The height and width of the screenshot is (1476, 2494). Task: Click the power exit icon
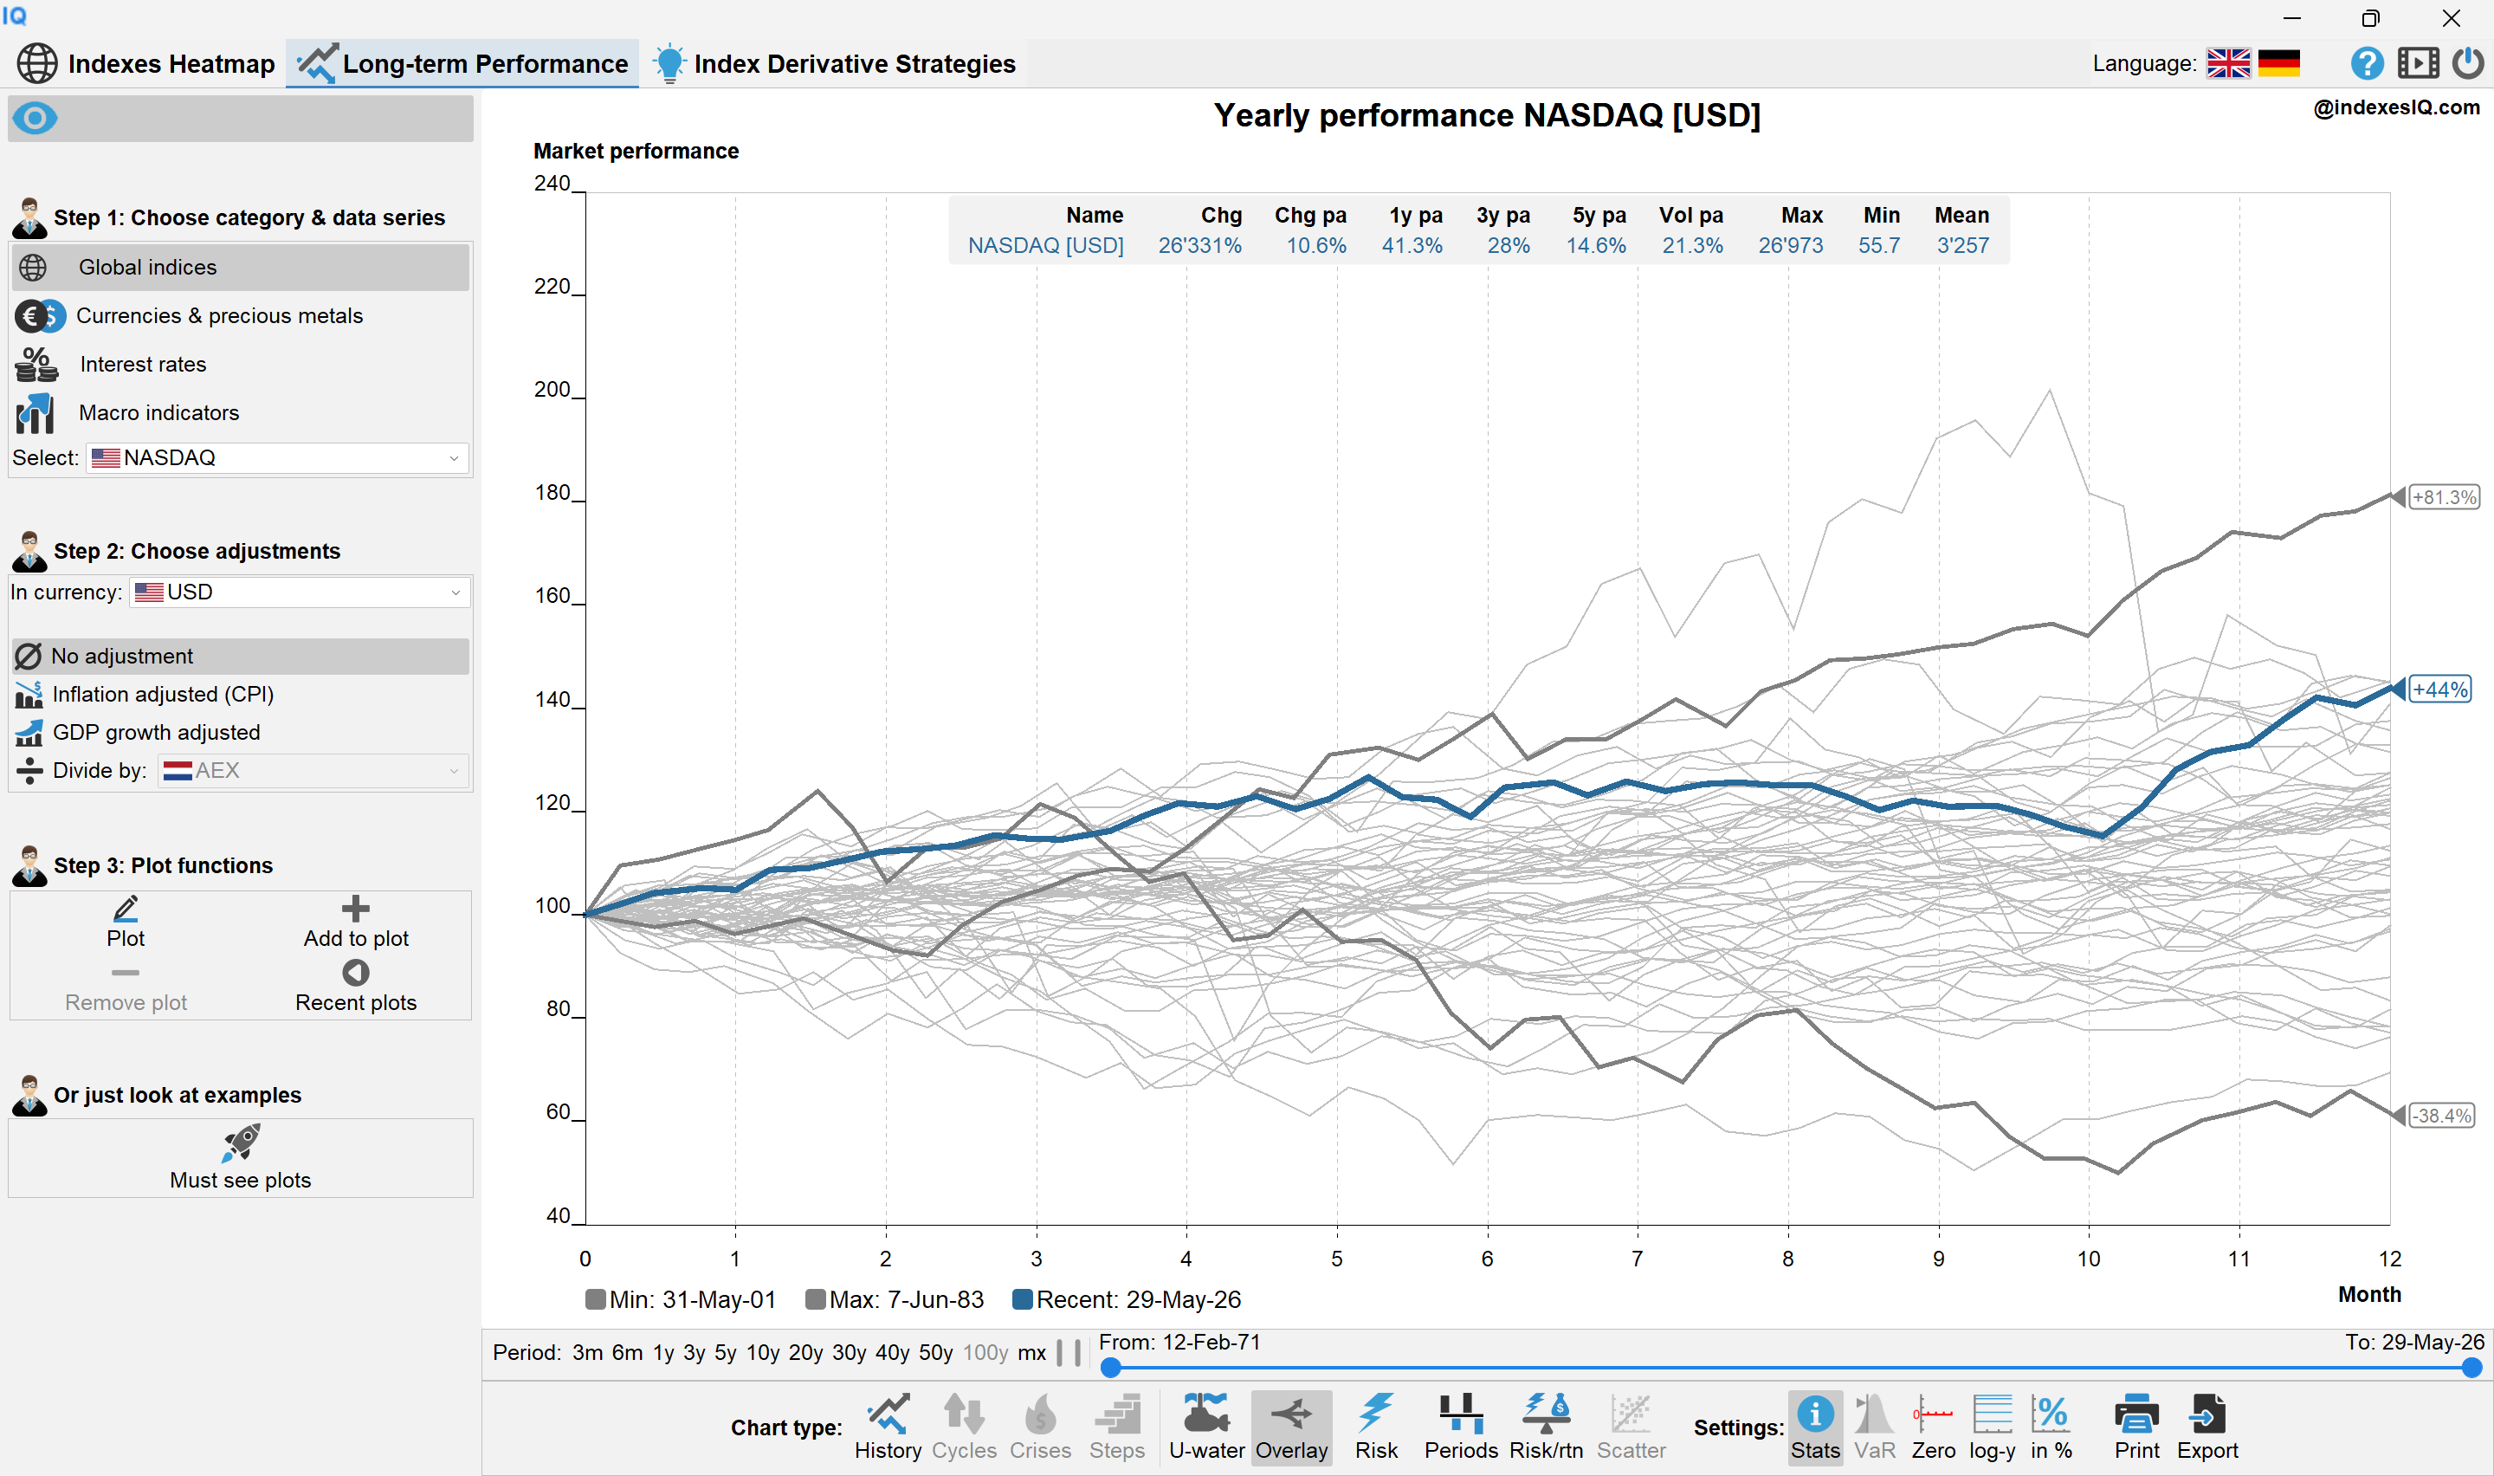tap(2467, 63)
